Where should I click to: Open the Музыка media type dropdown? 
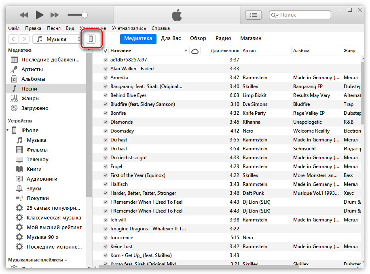point(57,39)
